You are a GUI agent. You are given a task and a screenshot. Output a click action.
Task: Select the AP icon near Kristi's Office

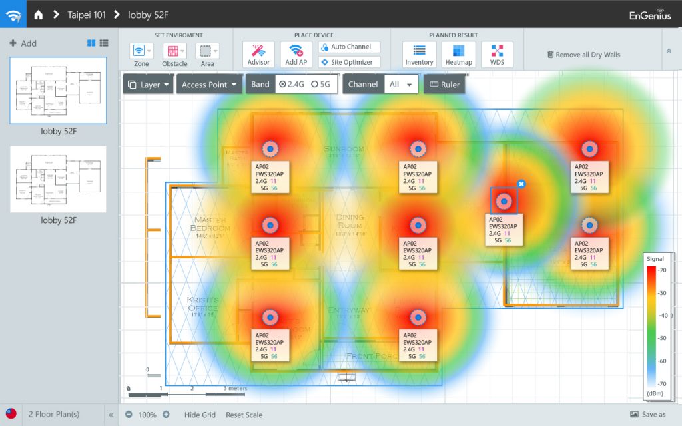pos(270,318)
